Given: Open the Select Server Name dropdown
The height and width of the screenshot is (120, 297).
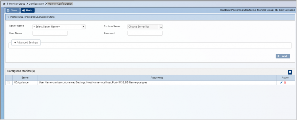Looking at the screenshot, I should click(x=59, y=27).
